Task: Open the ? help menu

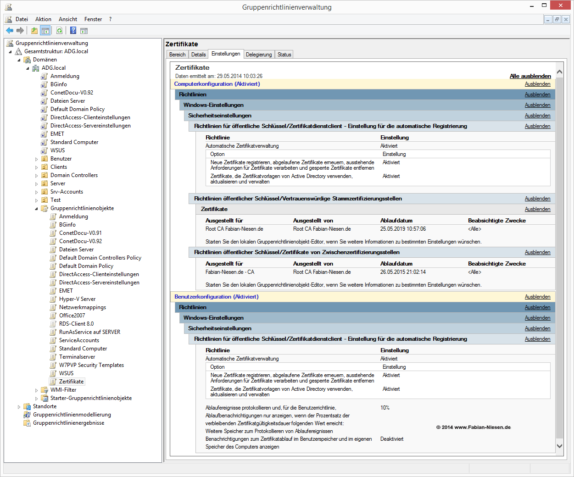Action: (x=110, y=19)
